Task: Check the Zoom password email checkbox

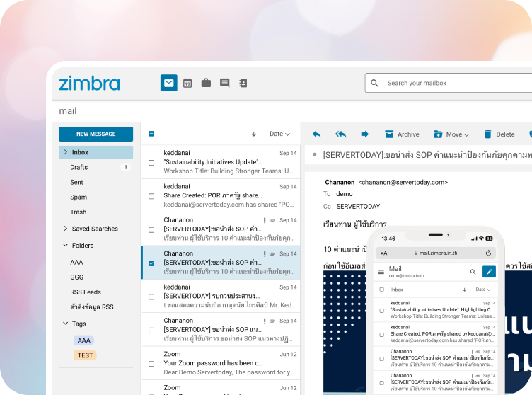Action: tap(151, 364)
